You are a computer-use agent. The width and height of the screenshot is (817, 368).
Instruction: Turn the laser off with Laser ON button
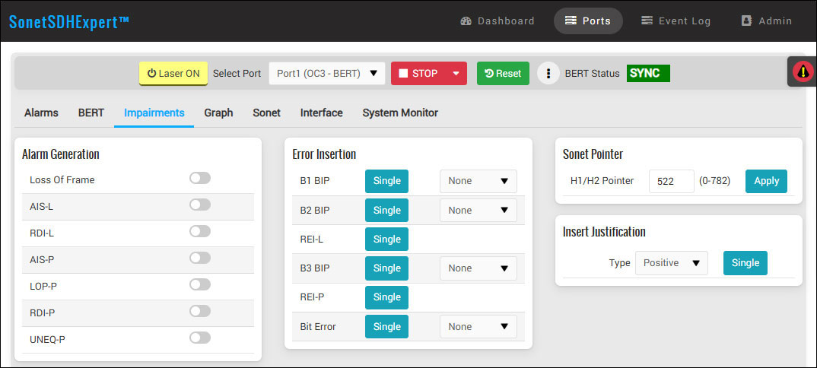[x=173, y=74]
